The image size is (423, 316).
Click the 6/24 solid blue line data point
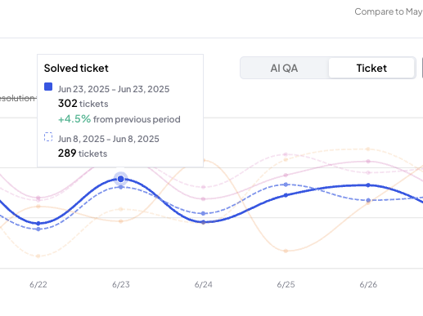[x=203, y=222]
